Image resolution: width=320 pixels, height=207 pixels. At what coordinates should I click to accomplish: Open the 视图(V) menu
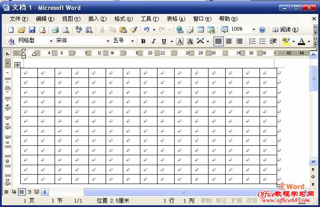click(x=71, y=19)
